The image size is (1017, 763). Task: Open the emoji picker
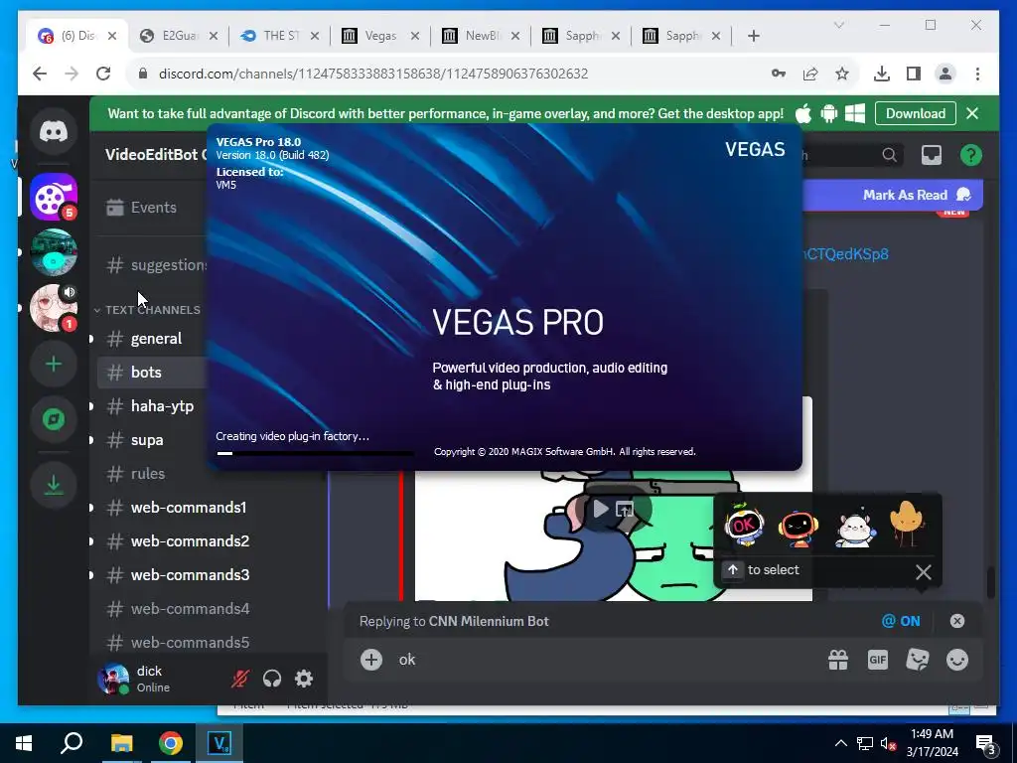[956, 660]
